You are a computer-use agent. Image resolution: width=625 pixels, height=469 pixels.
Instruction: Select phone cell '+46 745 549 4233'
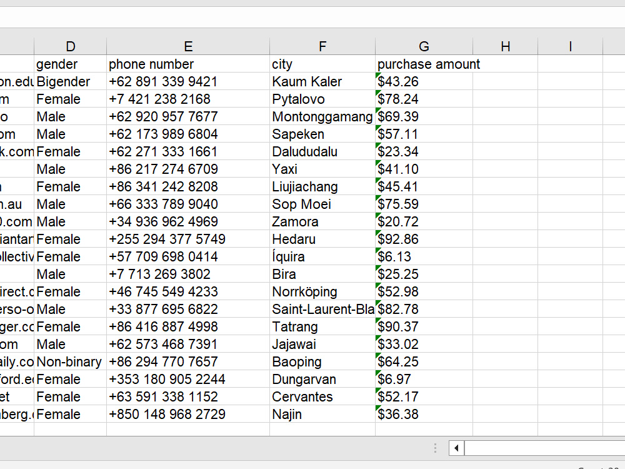coord(188,291)
